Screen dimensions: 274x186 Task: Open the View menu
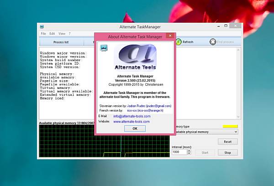coord(62,33)
